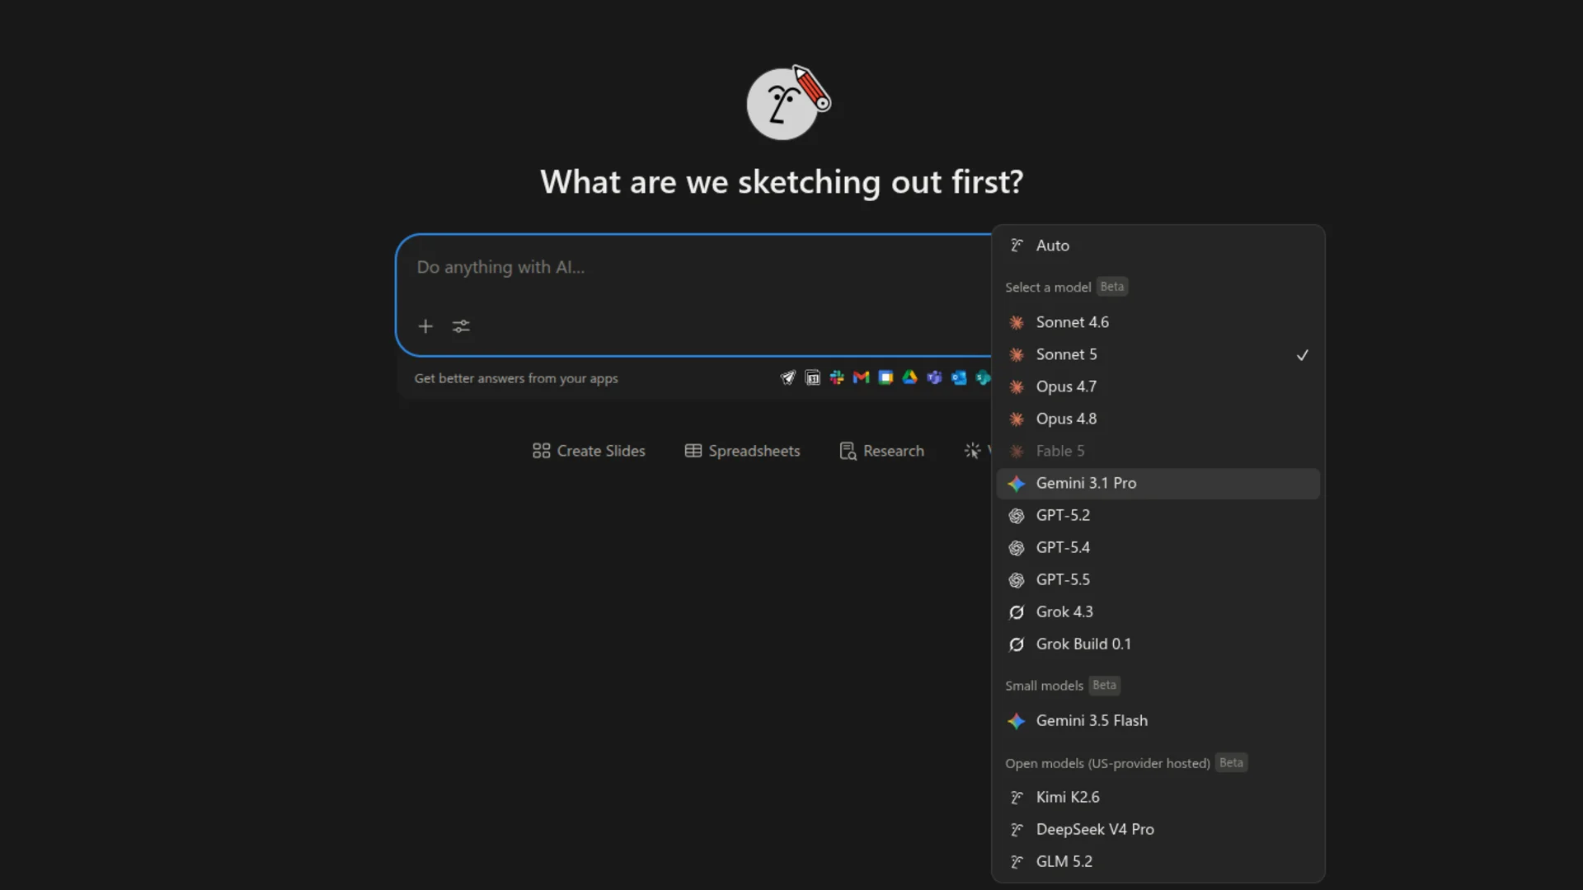The height and width of the screenshot is (890, 1583).
Task: Open the Research shortcut
Action: (881, 451)
